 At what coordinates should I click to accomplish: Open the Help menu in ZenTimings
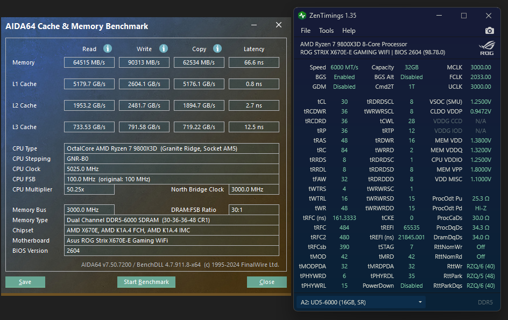349,31
